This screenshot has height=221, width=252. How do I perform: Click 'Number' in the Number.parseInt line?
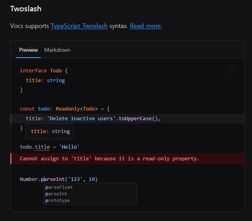point(29,179)
